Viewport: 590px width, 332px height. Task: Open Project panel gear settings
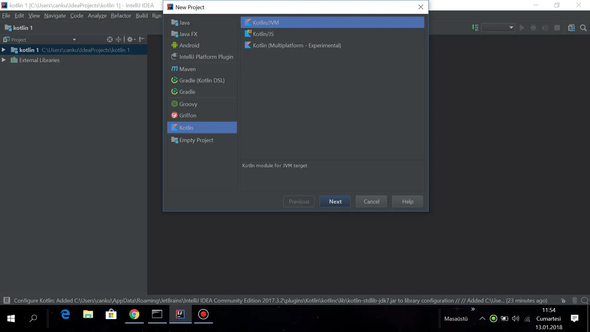click(x=130, y=40)
